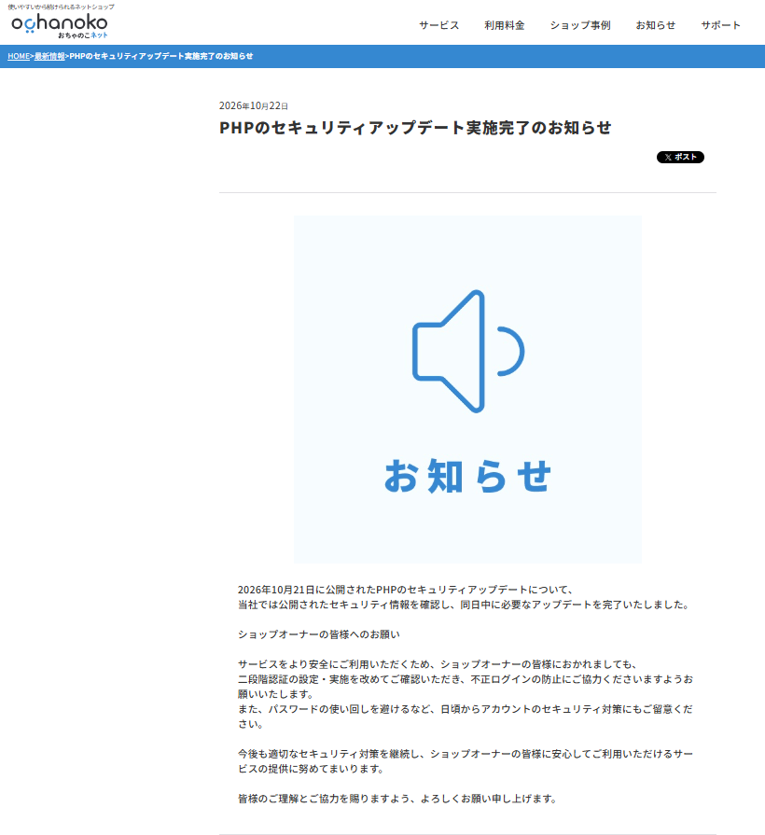765x835 pixels.
Task: Open the サービス menu item
Action: click(x=438, y=25)
